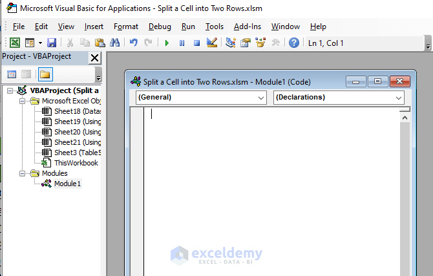The height and width of the screenshot is (276, 433).
Task: Click the code window scroll up arrow
Action: [405, 118]
